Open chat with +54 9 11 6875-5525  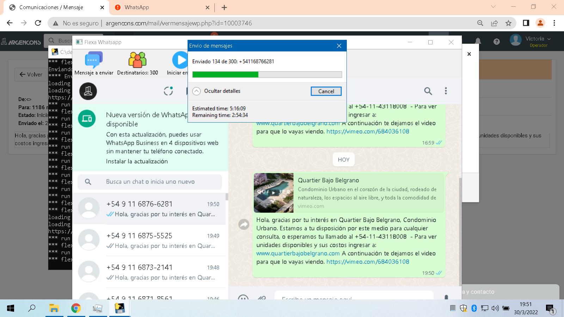point(149,240)
